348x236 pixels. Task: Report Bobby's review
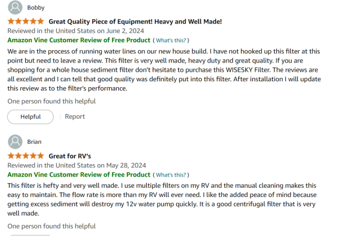tap(75, 117)
